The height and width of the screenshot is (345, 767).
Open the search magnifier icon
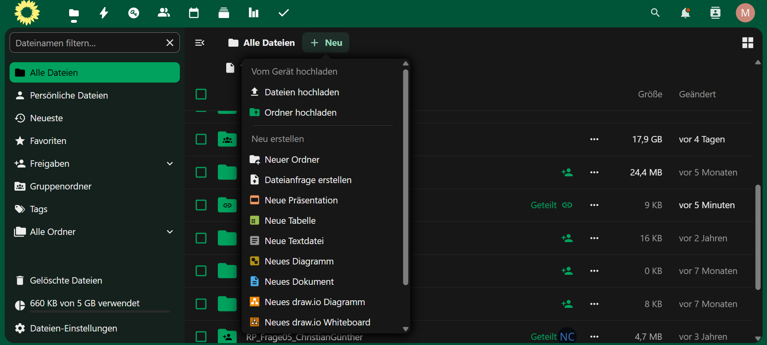pos(655,13)
